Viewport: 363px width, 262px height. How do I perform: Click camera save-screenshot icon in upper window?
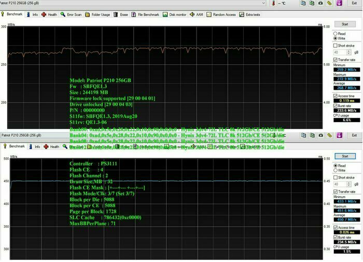320,3
